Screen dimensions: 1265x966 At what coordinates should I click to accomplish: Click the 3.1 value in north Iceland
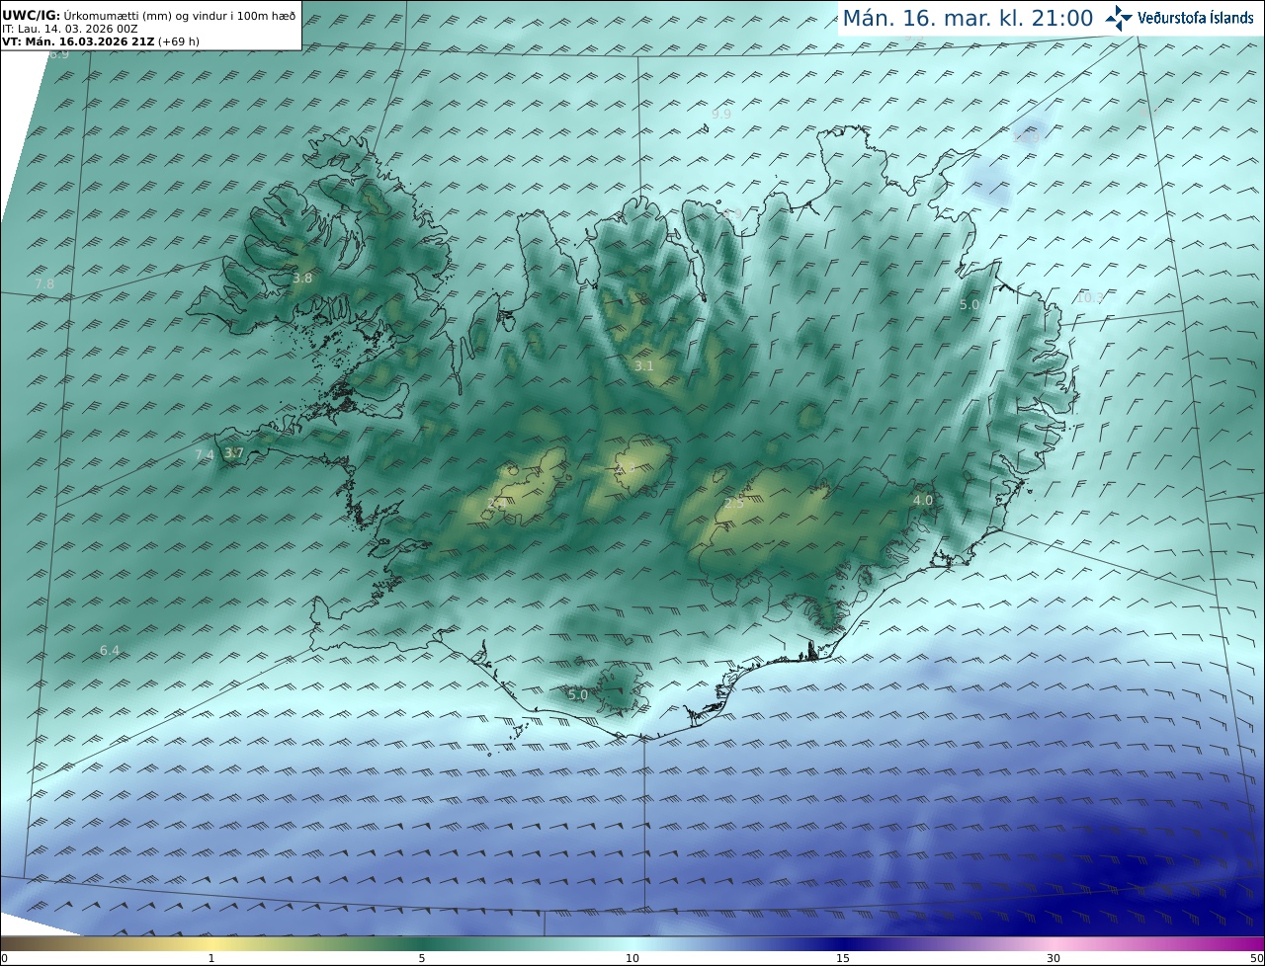click(x=644, y=366)
